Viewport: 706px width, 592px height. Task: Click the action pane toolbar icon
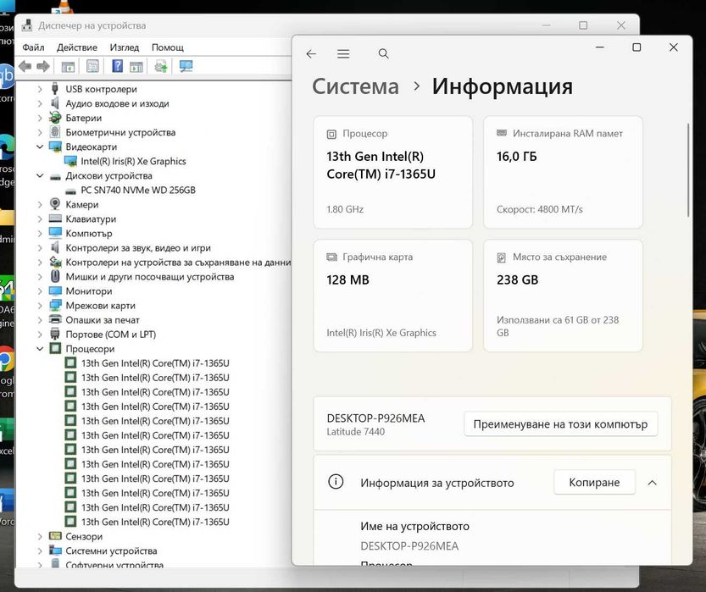pos(136,67)
